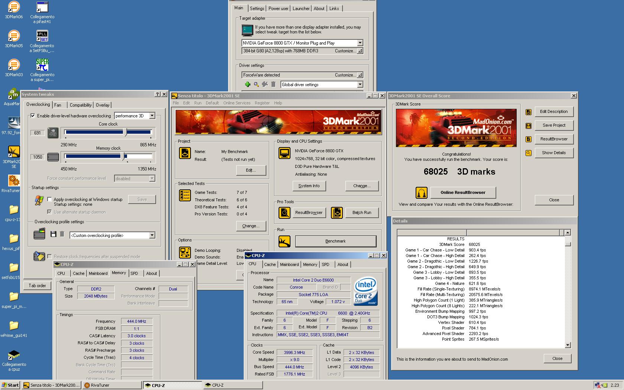Viewport: 624px width, 390px height.
Task: Click the help question mark in System tweaks title bar
Action: point(157,94)
